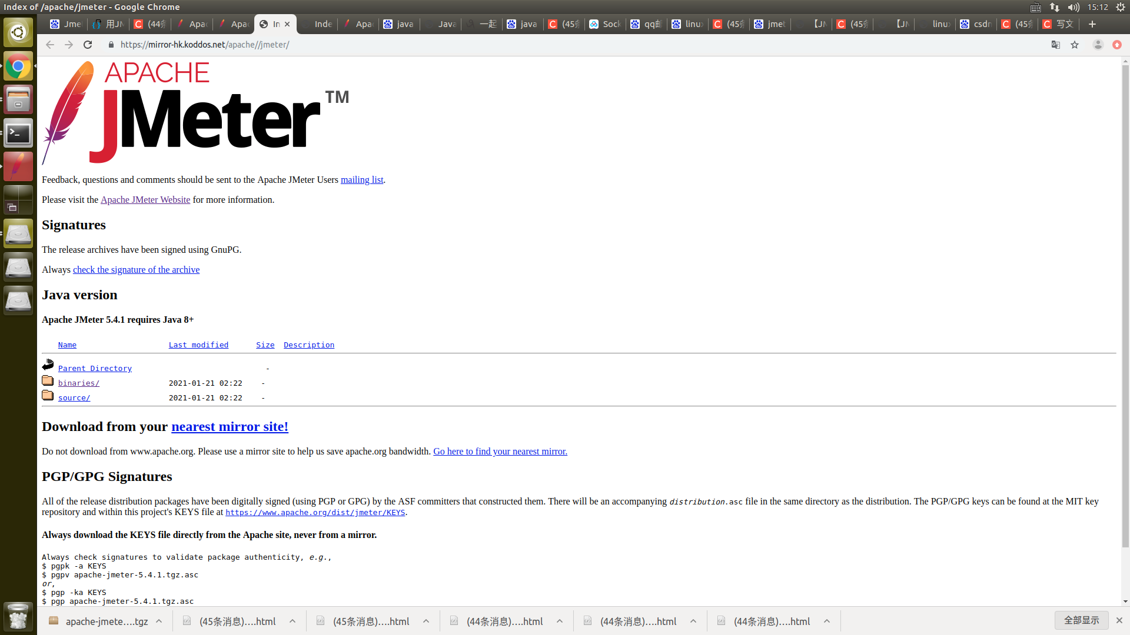Open the Google Translate page icon
The image size is (1130, 635).
(x=1056, y=45)
